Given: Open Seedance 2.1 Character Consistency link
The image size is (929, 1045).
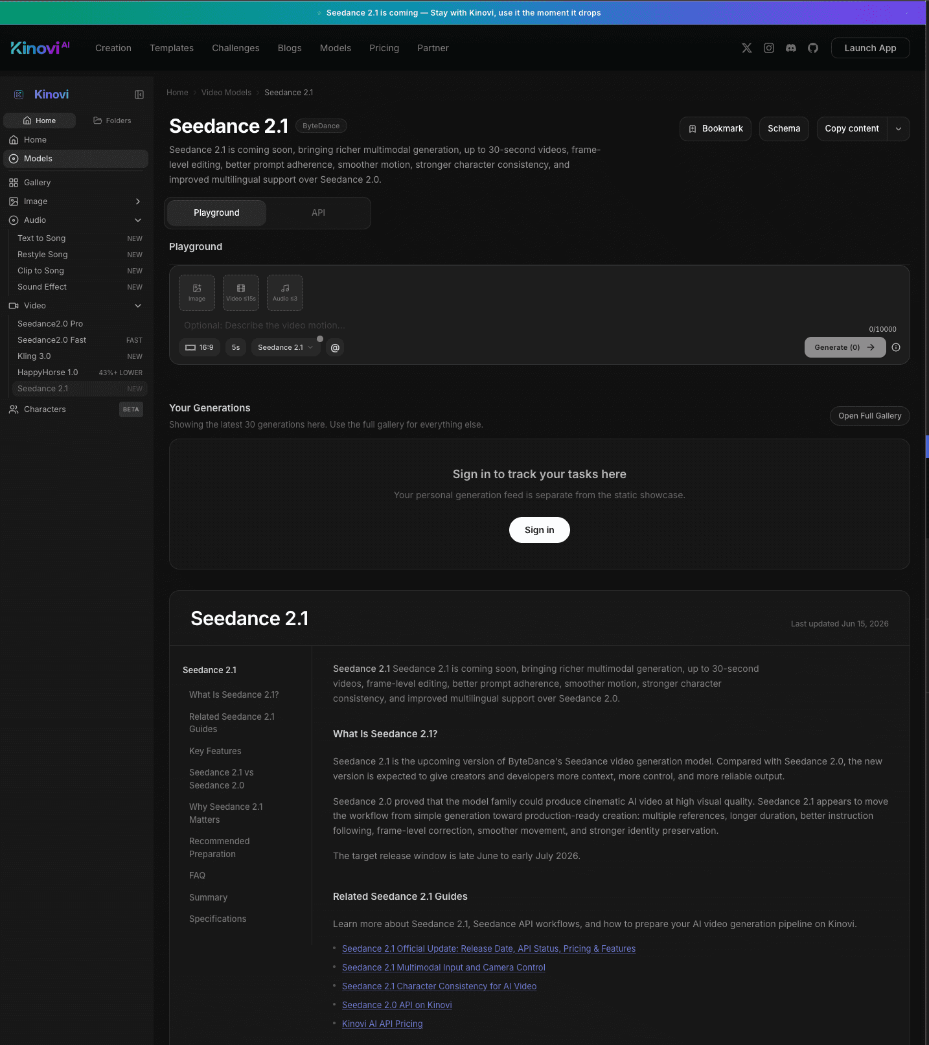Looking at the screenshot, I should coord(439,986).
